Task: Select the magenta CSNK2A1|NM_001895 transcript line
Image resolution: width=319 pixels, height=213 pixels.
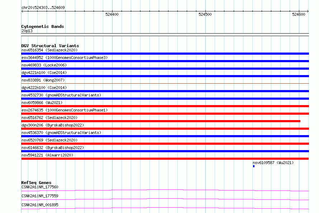Action: click(165, 208)
